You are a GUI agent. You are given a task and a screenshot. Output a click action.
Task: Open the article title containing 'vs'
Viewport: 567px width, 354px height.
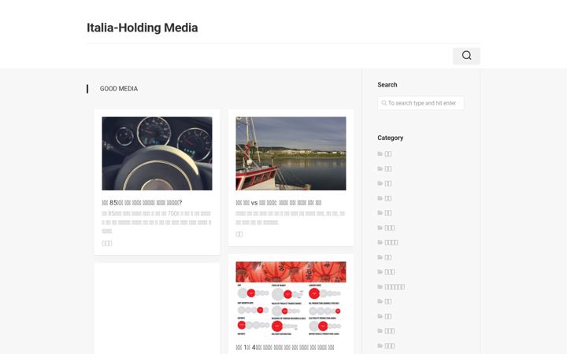(279, 203)
